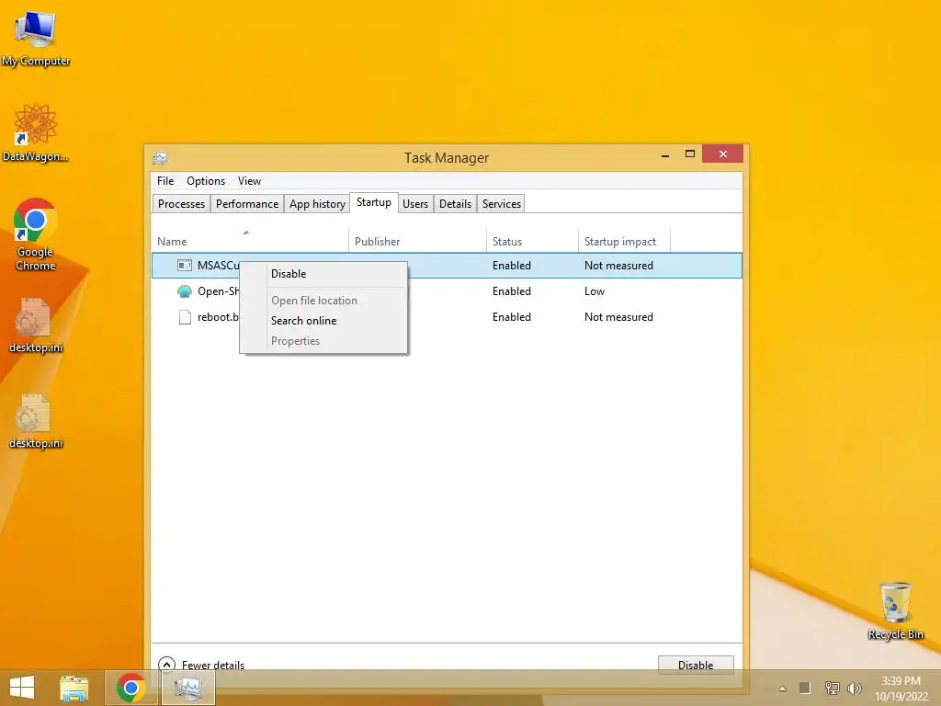This screenshot has height=706, width=941.
Task: Open the Recycle Bin icon
Action: (895, 610)
